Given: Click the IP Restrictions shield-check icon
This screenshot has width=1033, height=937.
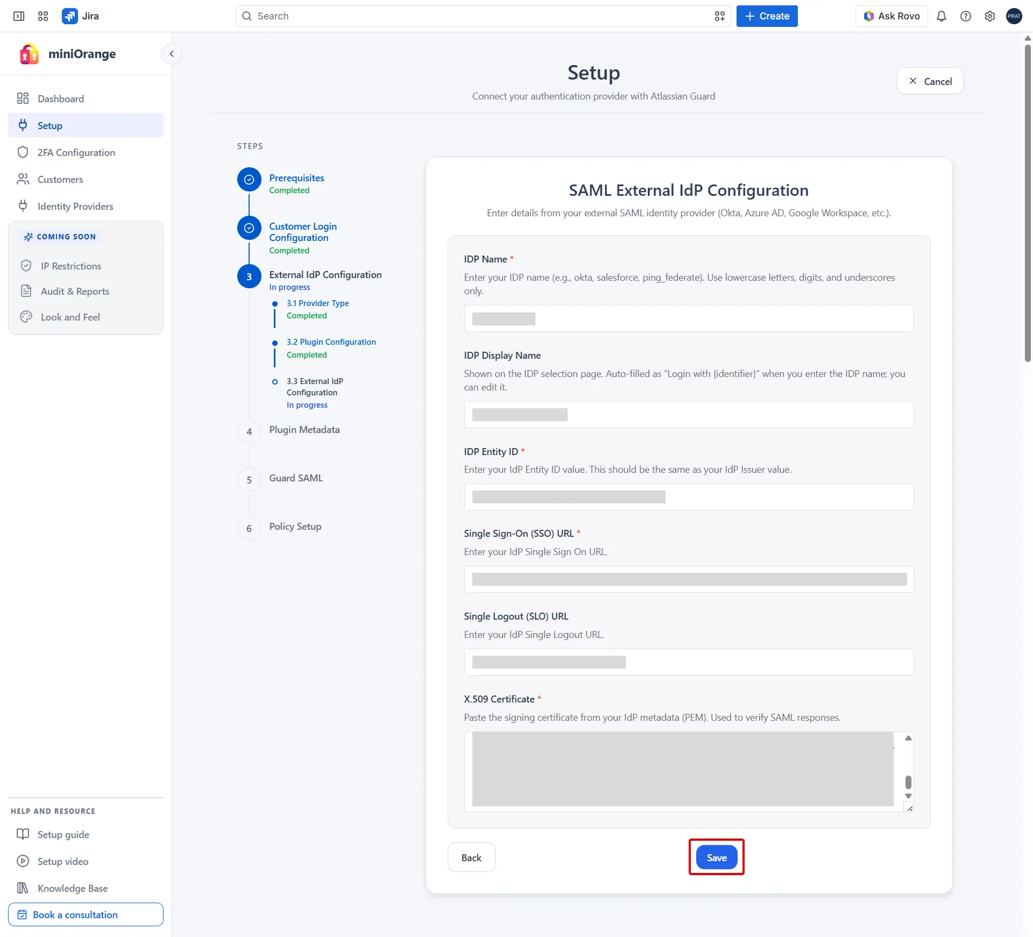Looking at the screenshot, I should point(26,266).
